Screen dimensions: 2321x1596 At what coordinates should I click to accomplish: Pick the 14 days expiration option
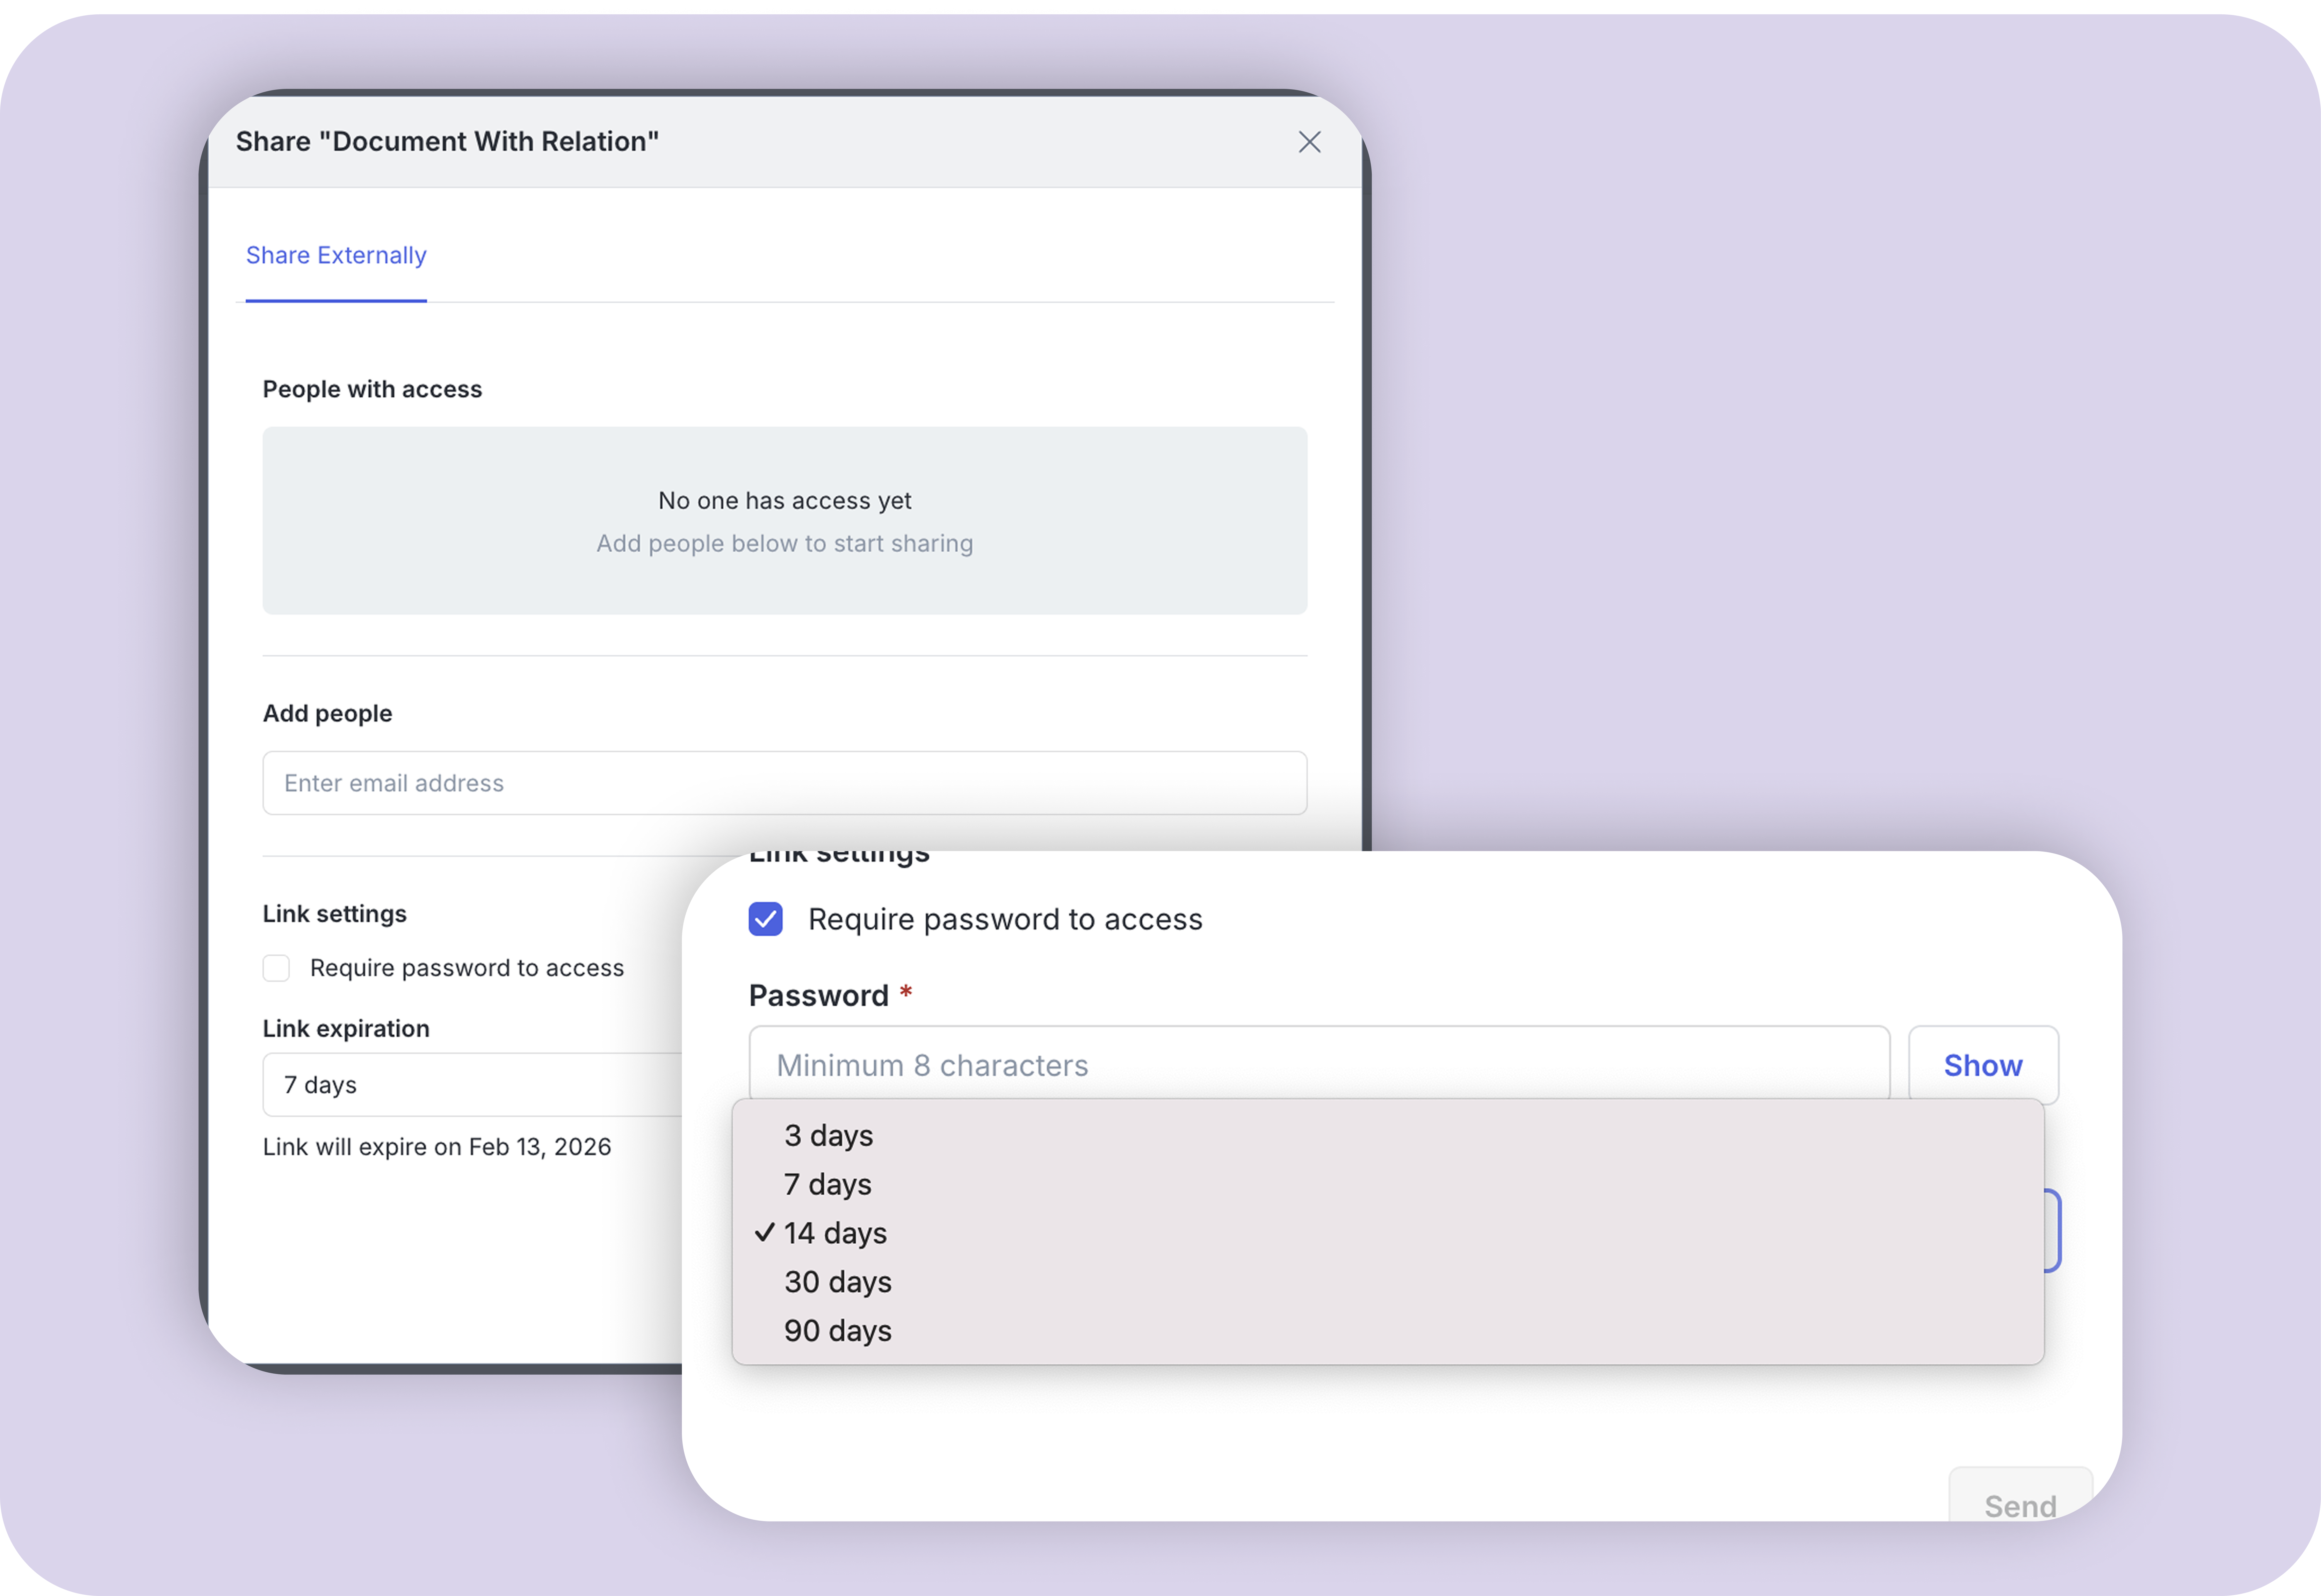click(x=836, y=1233)
